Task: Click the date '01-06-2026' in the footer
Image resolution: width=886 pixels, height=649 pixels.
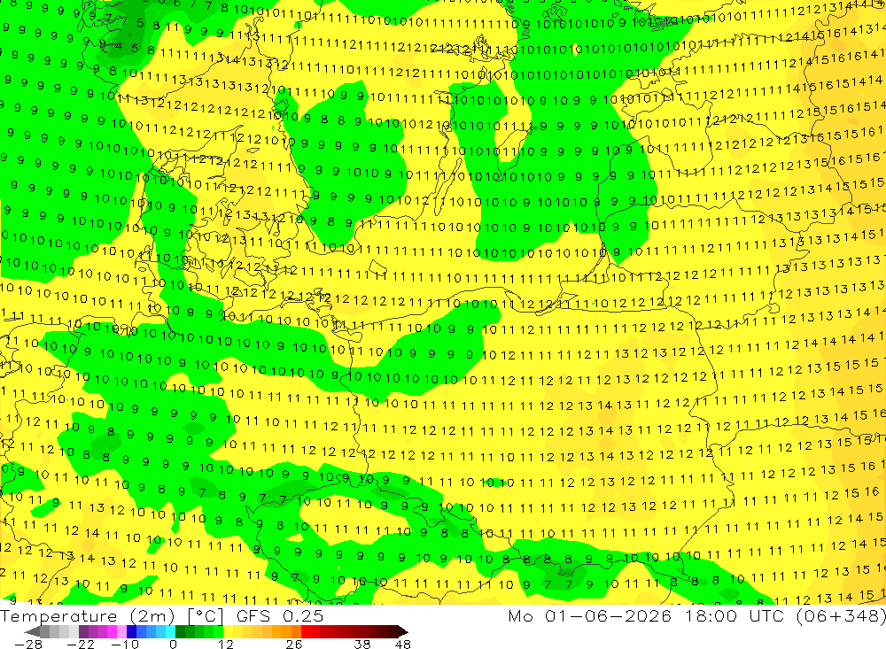Action: (608, 615)
